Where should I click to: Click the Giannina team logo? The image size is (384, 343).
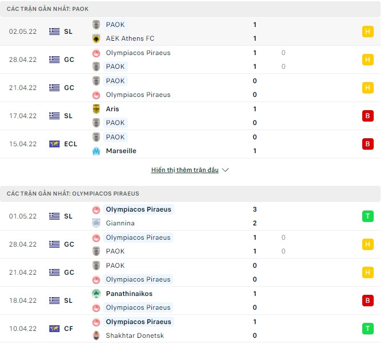tap(96, 223)
